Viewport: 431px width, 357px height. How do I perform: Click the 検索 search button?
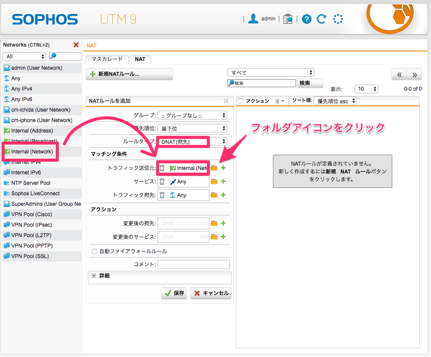coord(310,83)
